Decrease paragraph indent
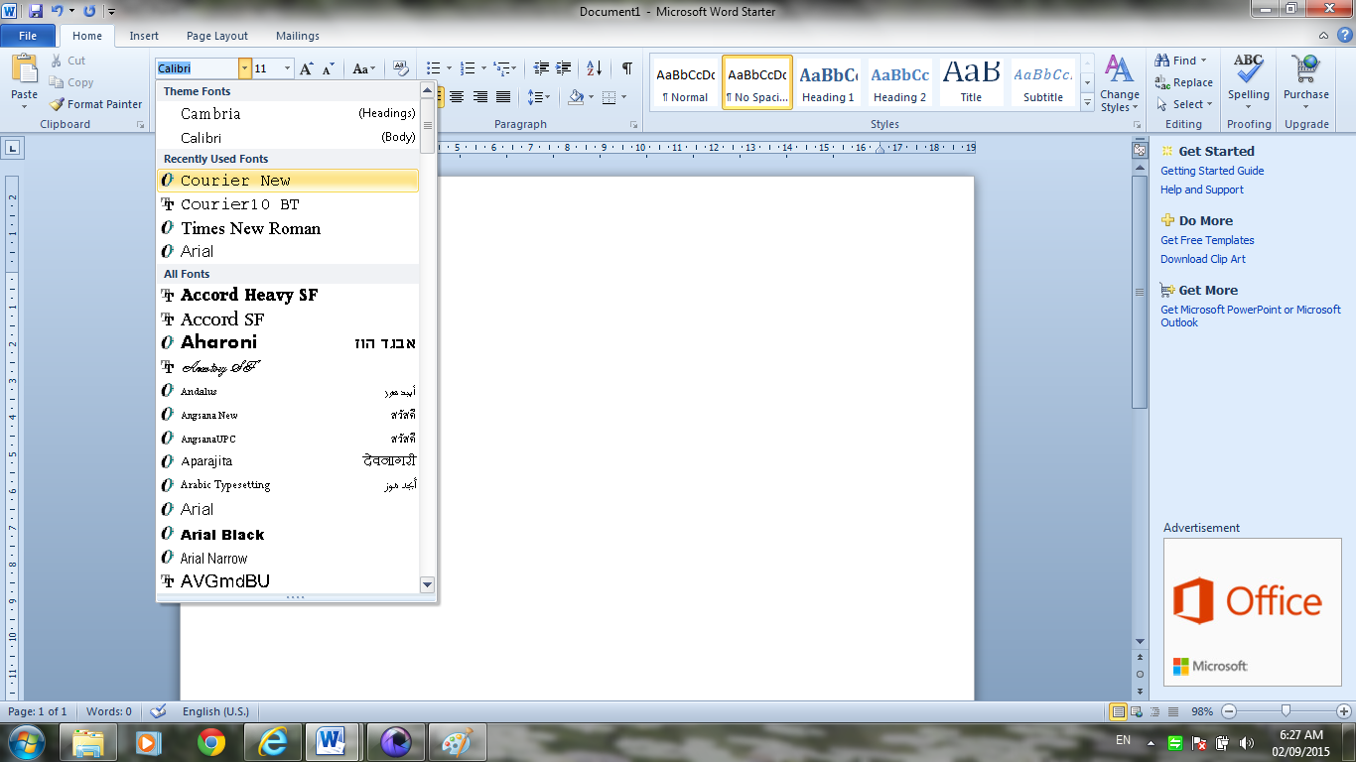The image size is (1356, 762). coord(541,68)
